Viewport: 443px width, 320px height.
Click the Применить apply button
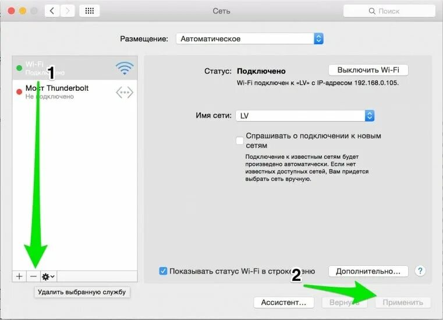coord(403,303)
